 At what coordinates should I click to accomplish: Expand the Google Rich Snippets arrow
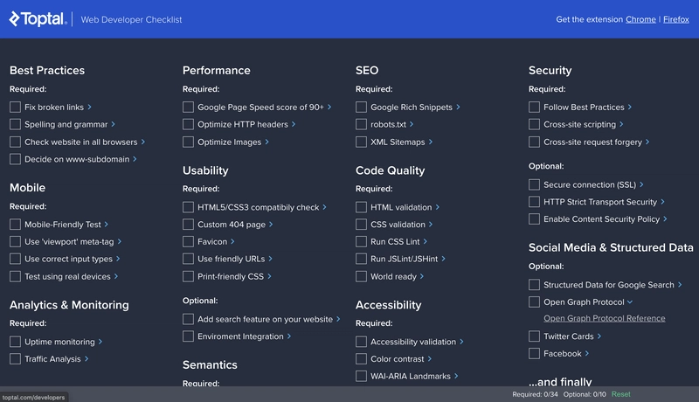(x=458, y=107)
